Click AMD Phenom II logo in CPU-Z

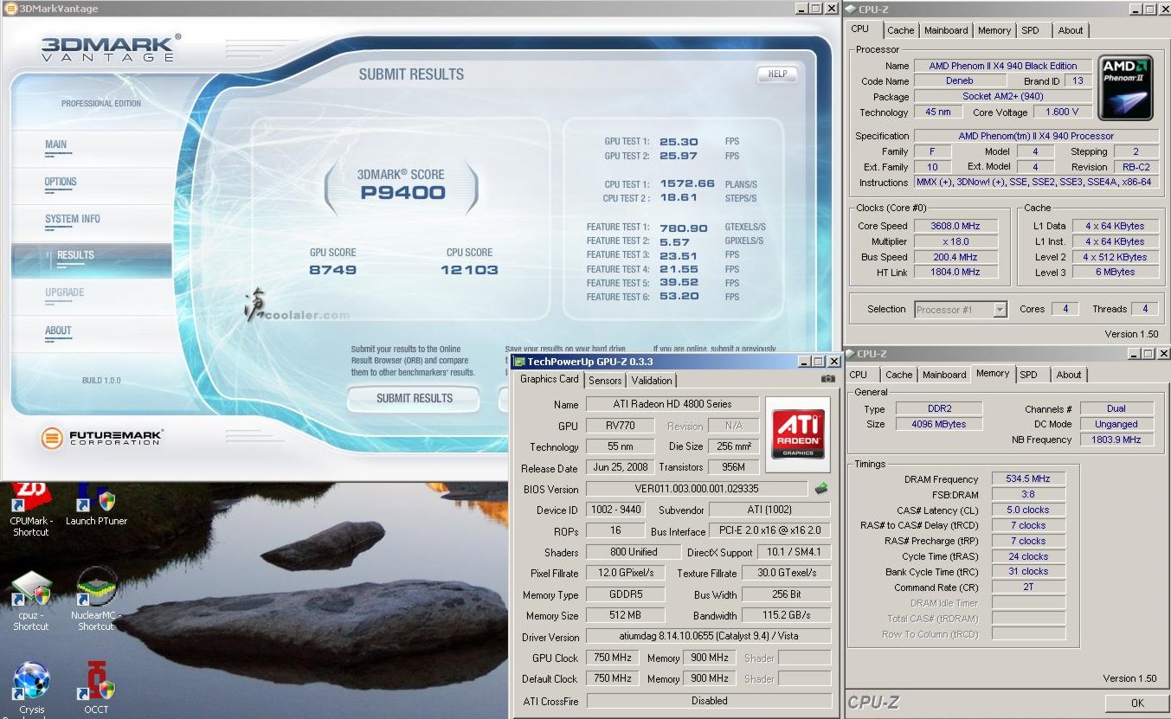tap(1126, 88)
